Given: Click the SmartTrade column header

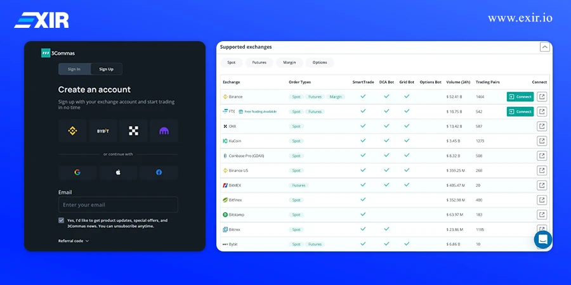Looking at the screenshot, I should (363, 82).
